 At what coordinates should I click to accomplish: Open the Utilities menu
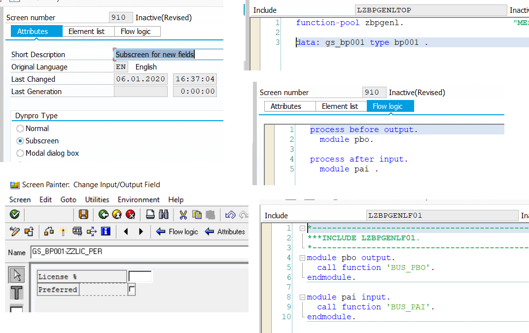[97, 200]
